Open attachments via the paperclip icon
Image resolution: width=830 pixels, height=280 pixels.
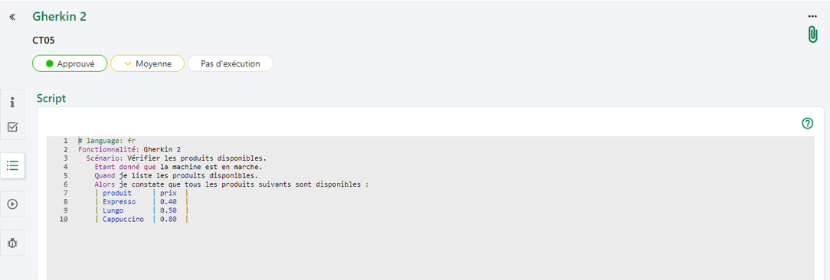point(812,34)
